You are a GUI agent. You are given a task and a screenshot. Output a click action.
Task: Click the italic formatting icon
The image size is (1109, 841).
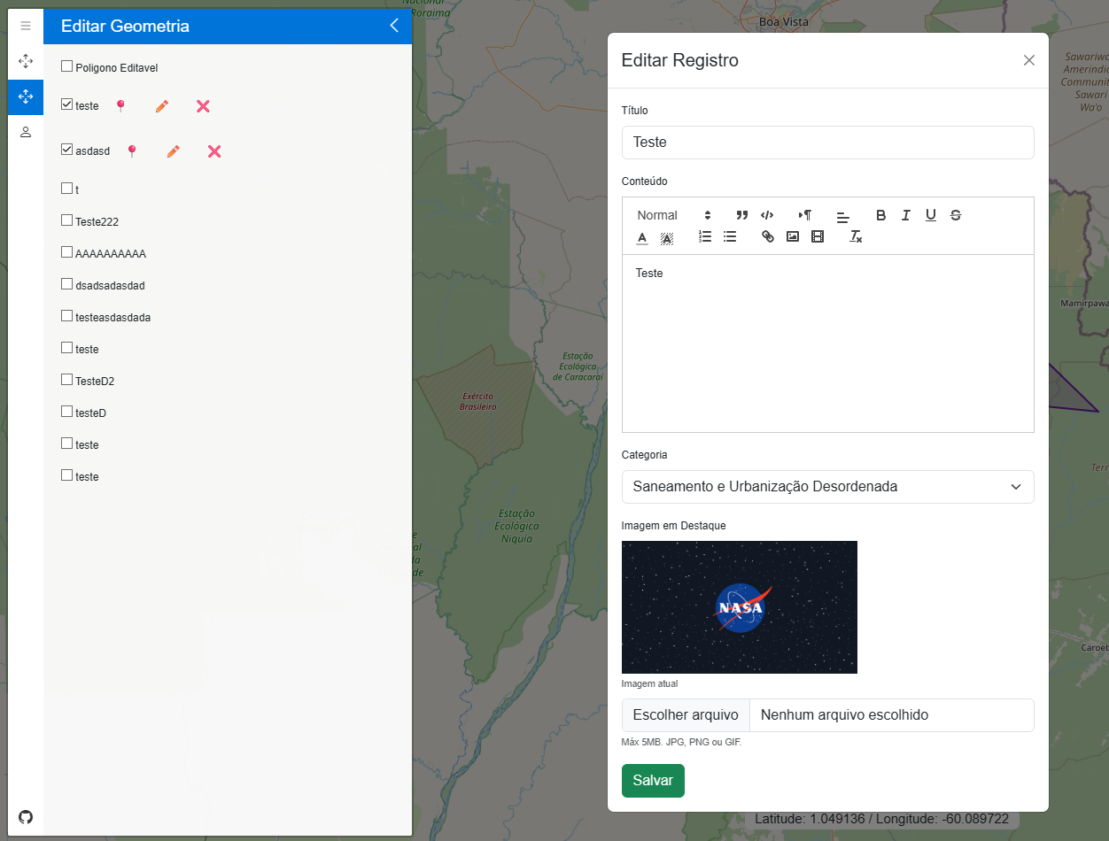click(905, 215)
